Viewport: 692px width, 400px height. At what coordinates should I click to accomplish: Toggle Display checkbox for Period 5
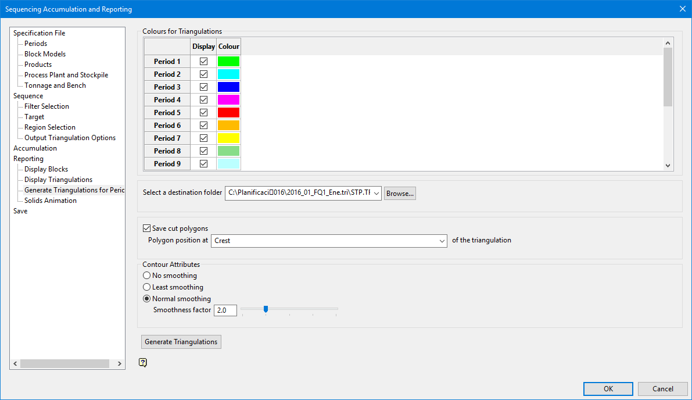(203, 113)
